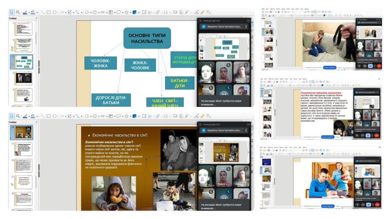390x219 pixels.
Task: Click the red end-call button in the belt-image window
Action: point(379,66)
